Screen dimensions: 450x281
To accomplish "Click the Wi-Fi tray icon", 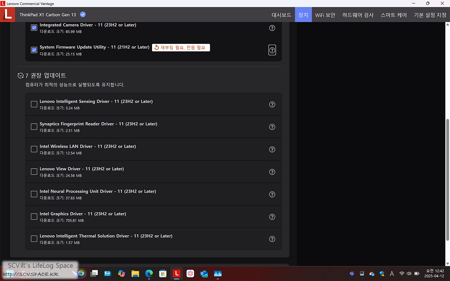I will click(x=402, y=274).
